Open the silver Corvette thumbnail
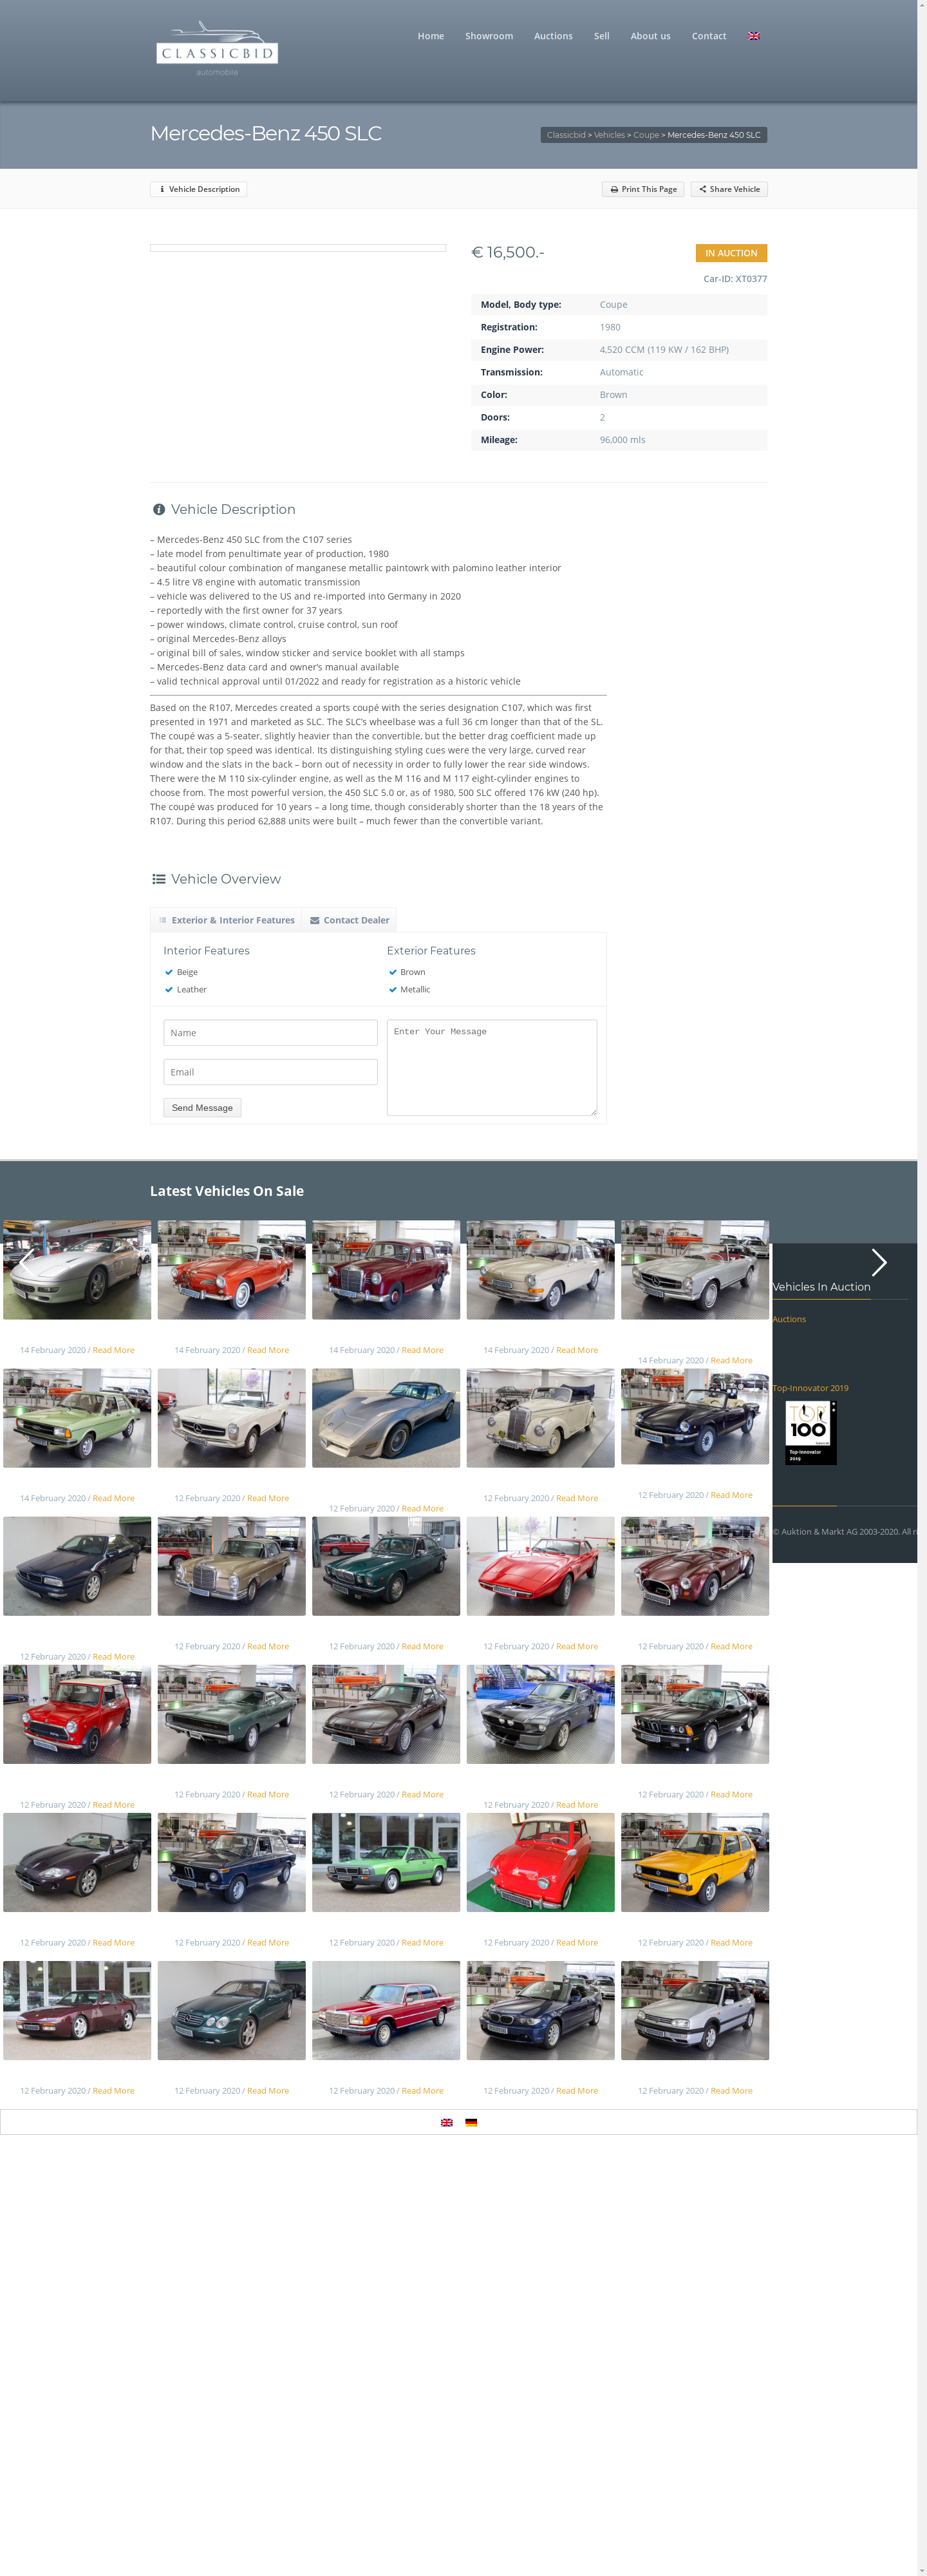This screenshot has width=927, height=2576. pyautogui.click(x=386, y=1418)
